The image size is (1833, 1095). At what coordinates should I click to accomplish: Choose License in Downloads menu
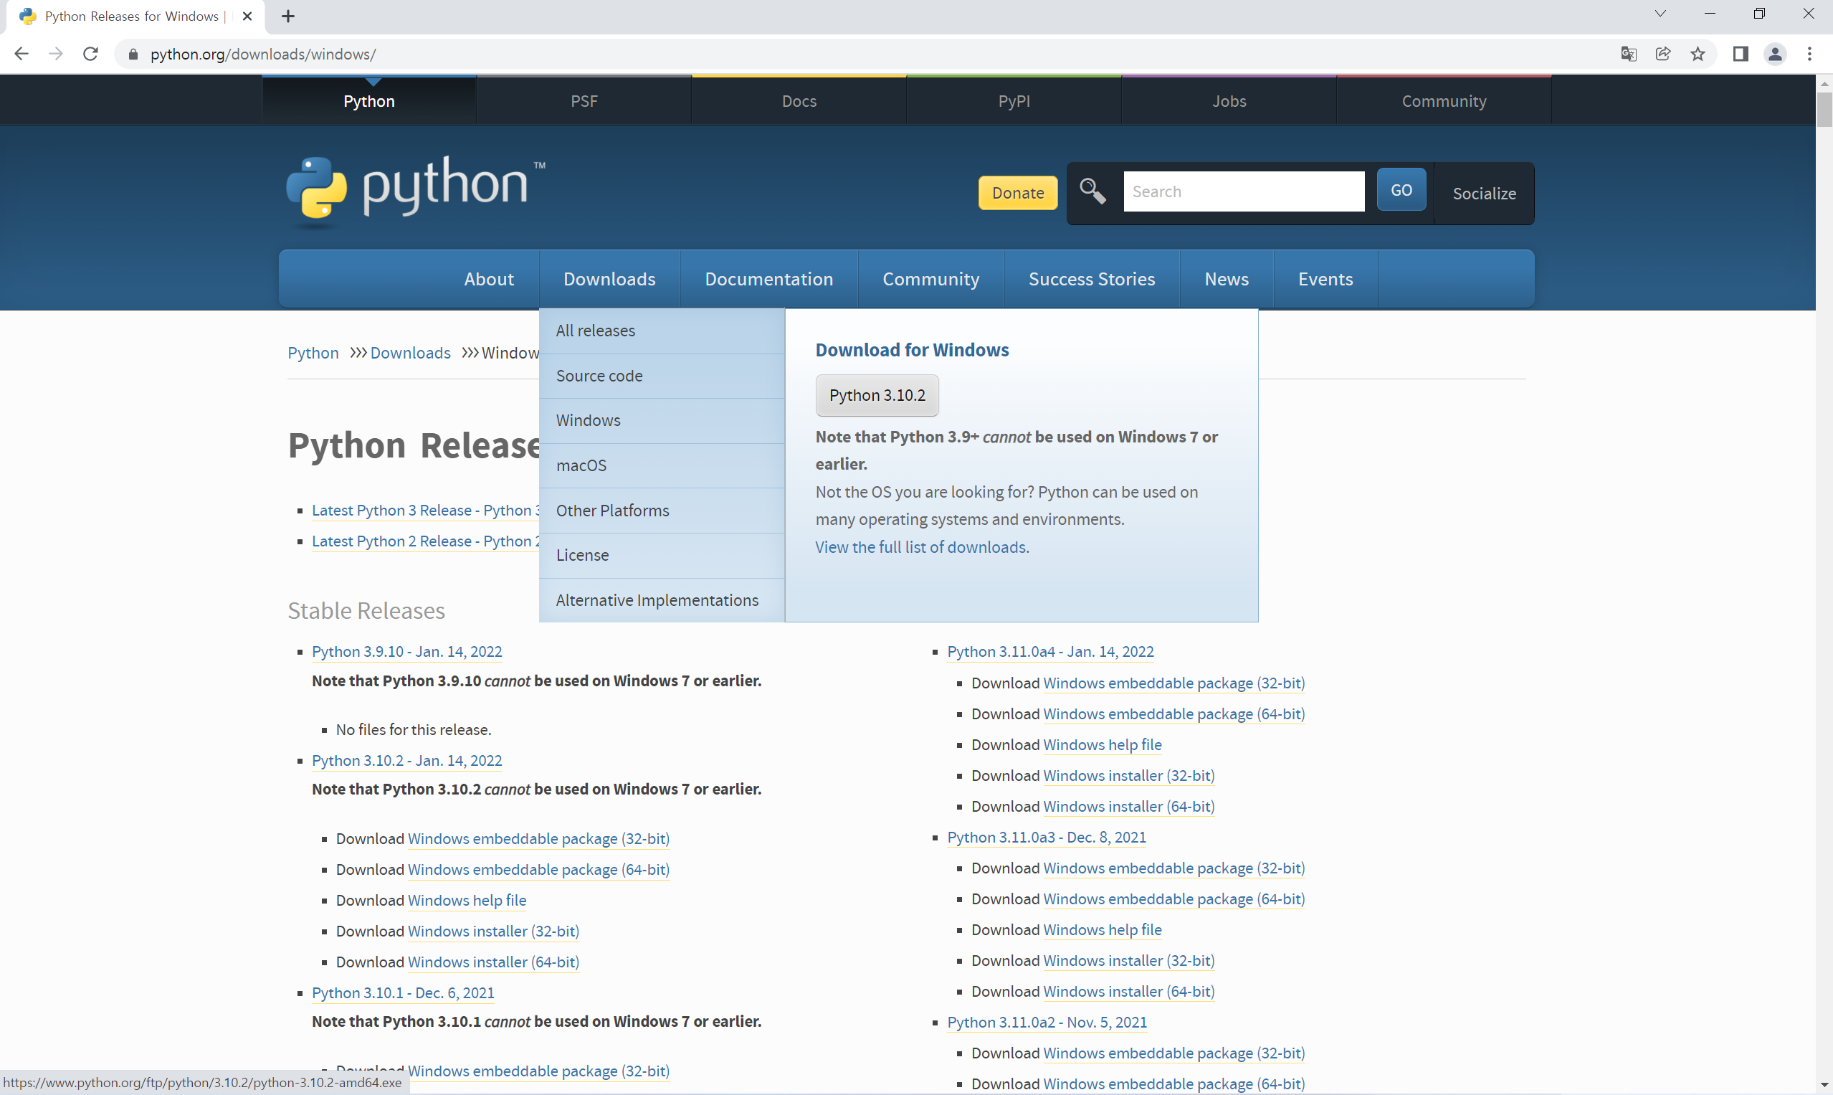[x=662, y=555]
